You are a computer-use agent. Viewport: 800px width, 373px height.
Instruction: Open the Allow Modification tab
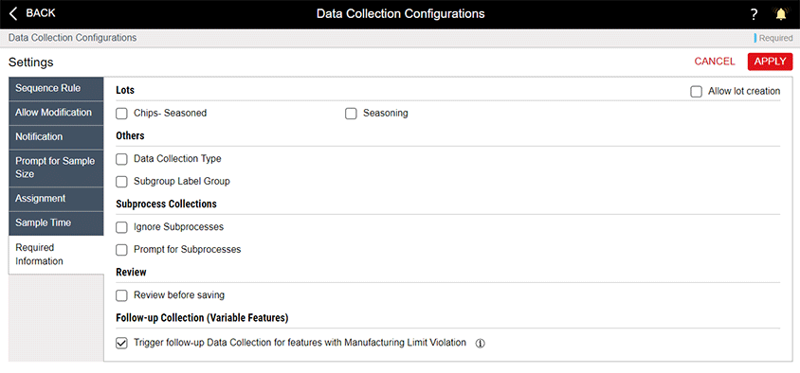[x=56, y=113]
